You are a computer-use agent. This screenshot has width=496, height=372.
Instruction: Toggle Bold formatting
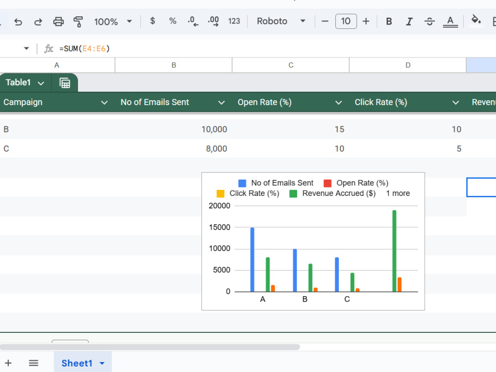pyautogui.click(x=389, y=21)
